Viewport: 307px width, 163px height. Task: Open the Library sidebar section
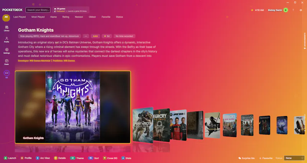click(7, 28)
